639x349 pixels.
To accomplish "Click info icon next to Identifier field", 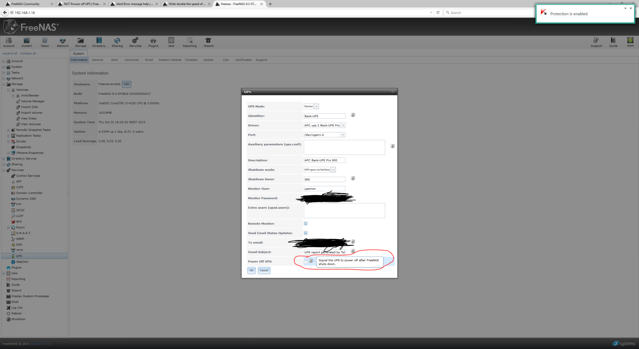I will click(353, 115).
